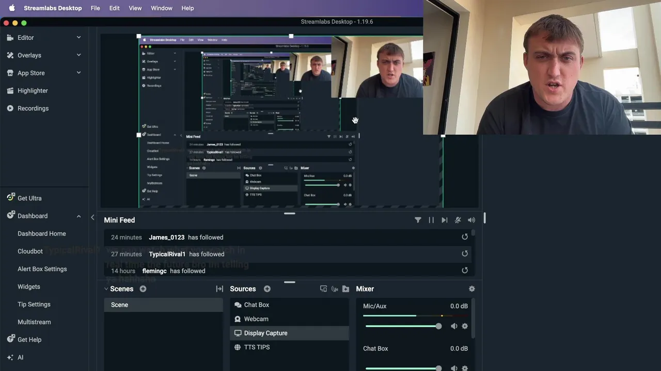Image resolution: width=661 pixels, height=371 pixels.
Task: Collapse the sidebar with arrow button
Action: (92, 217)
